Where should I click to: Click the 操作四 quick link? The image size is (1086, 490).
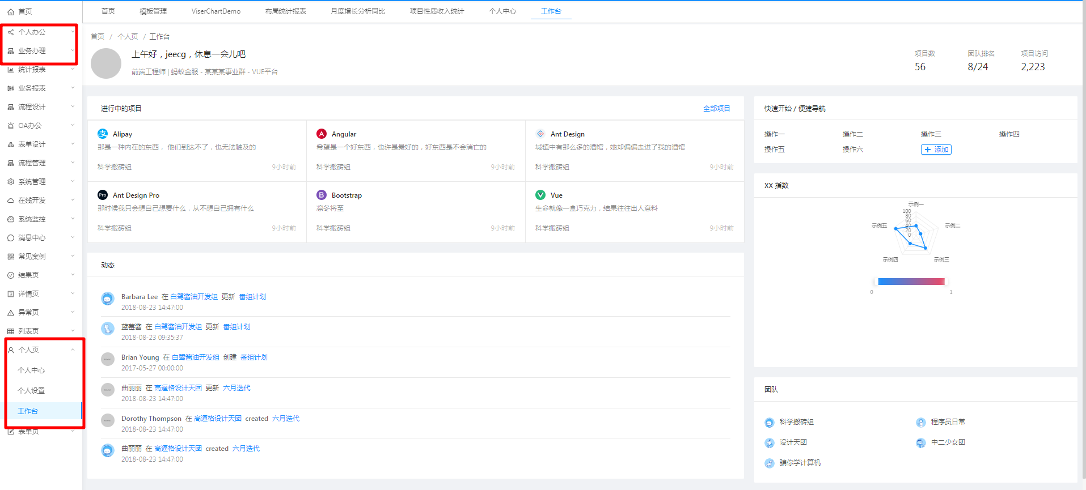[x=1009, y=134]
